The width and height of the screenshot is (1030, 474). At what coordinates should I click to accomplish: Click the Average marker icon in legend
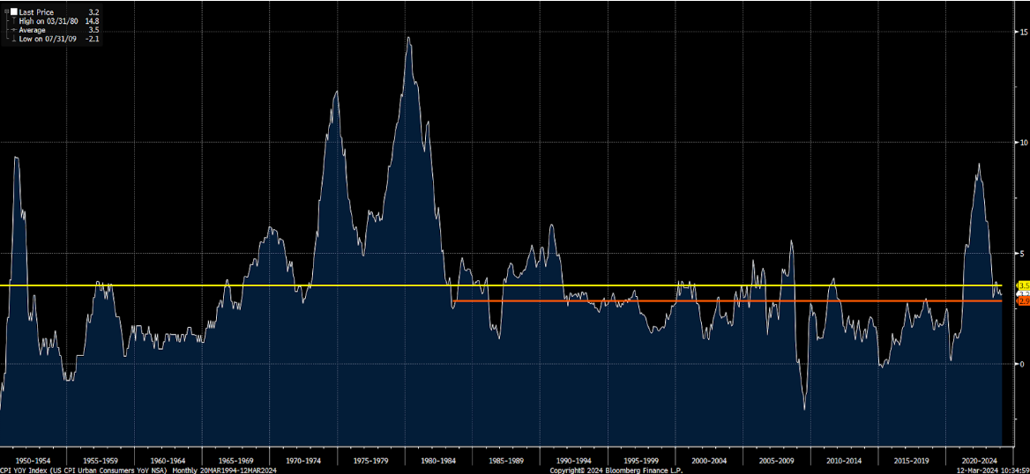pos(14,30)
